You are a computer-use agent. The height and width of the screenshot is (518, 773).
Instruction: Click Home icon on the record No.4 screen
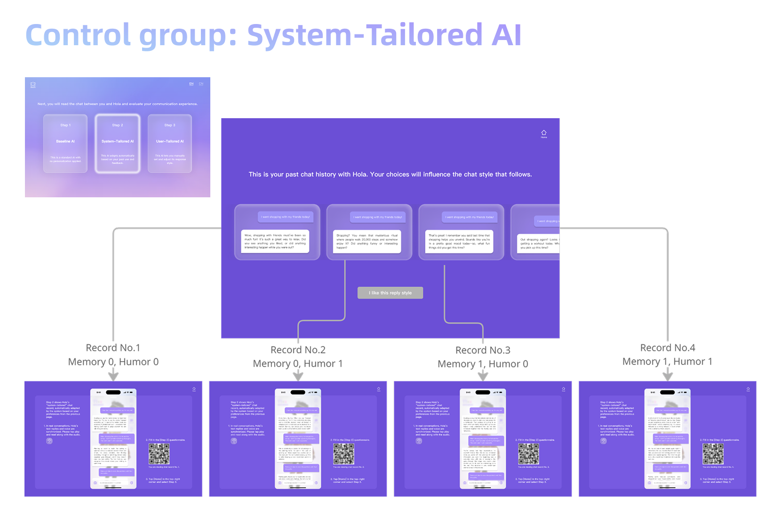pos(748,389)
